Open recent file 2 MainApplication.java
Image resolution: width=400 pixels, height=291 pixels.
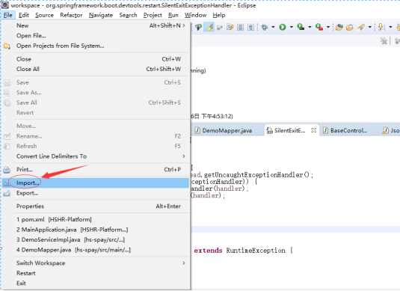(96, 230)
